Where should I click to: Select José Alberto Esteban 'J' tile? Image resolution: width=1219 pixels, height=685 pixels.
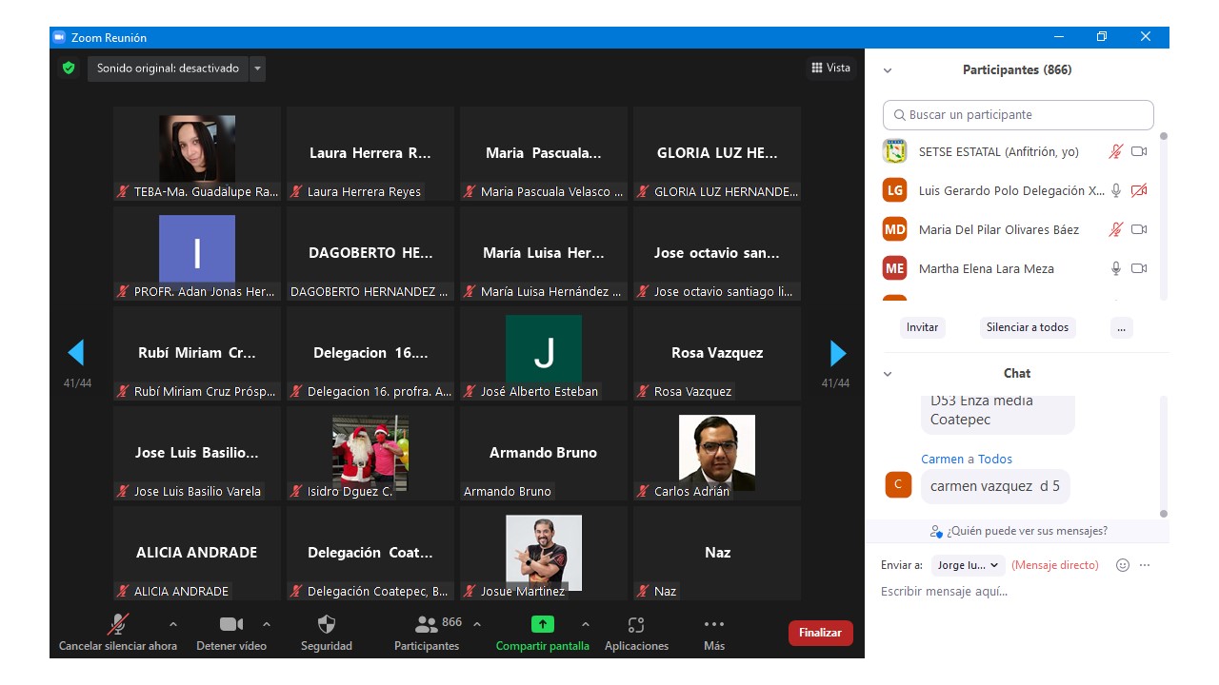(544, 353)
